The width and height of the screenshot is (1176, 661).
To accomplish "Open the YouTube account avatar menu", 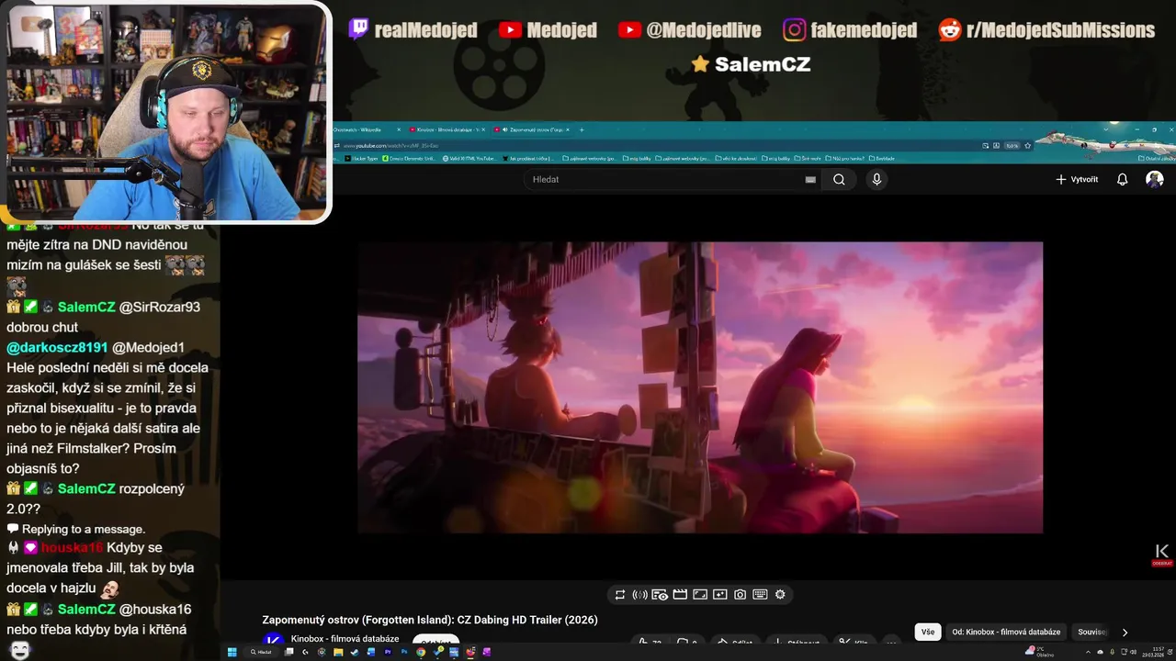I will click(1155, 179).
